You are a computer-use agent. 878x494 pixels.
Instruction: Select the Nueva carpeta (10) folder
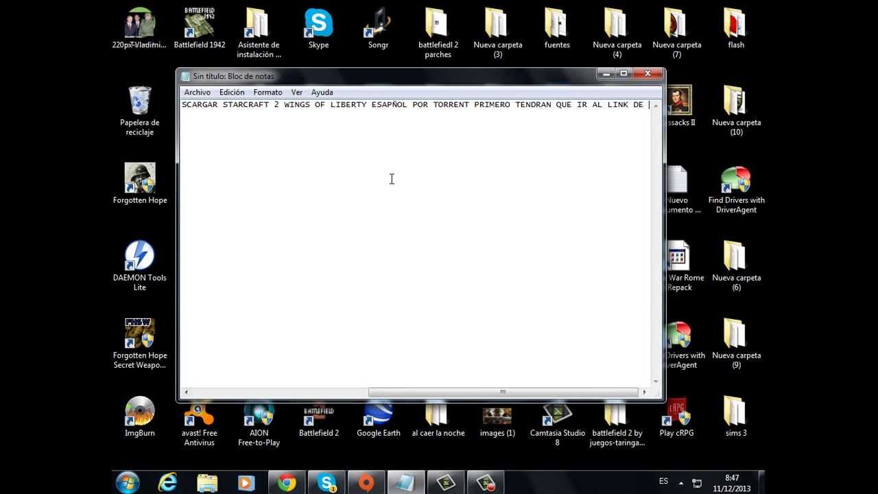point(736,110)
